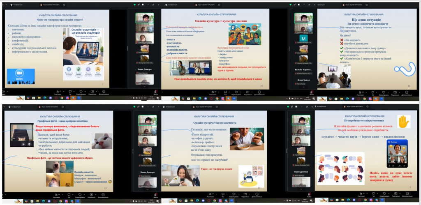Screen dimensions: 421x205
Task: Open Чат under the 'Ще одна ситуація' slide
Action: [x=372, y=94]
